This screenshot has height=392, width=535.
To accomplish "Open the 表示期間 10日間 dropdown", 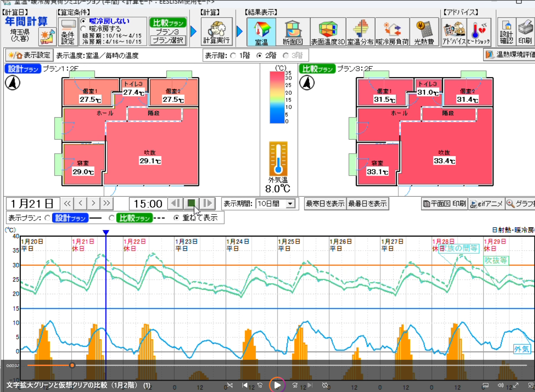I will 290,204.
